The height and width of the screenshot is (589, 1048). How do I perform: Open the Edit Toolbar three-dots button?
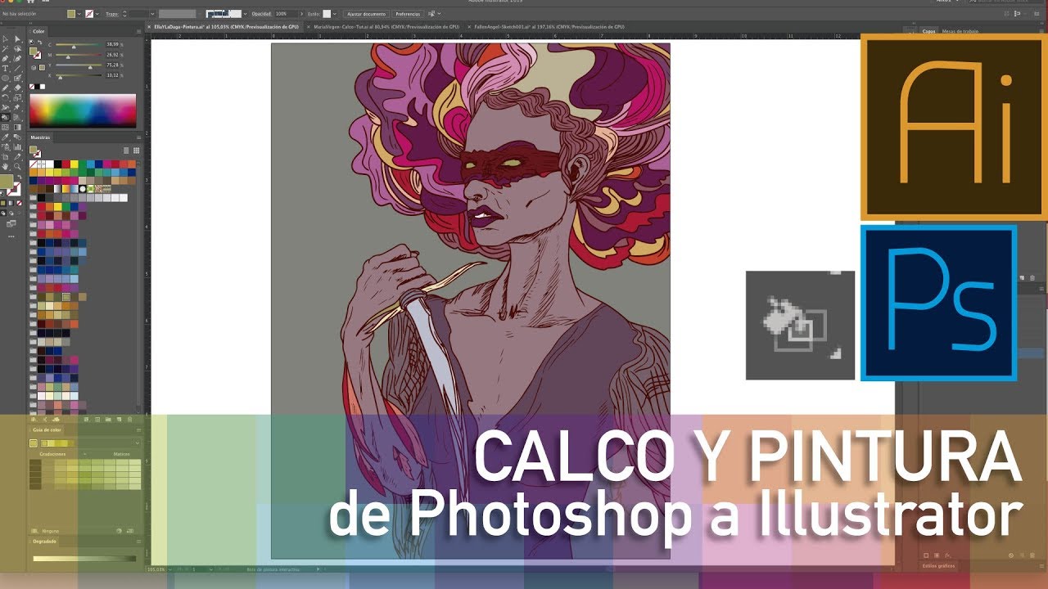[x=11, y=236]
